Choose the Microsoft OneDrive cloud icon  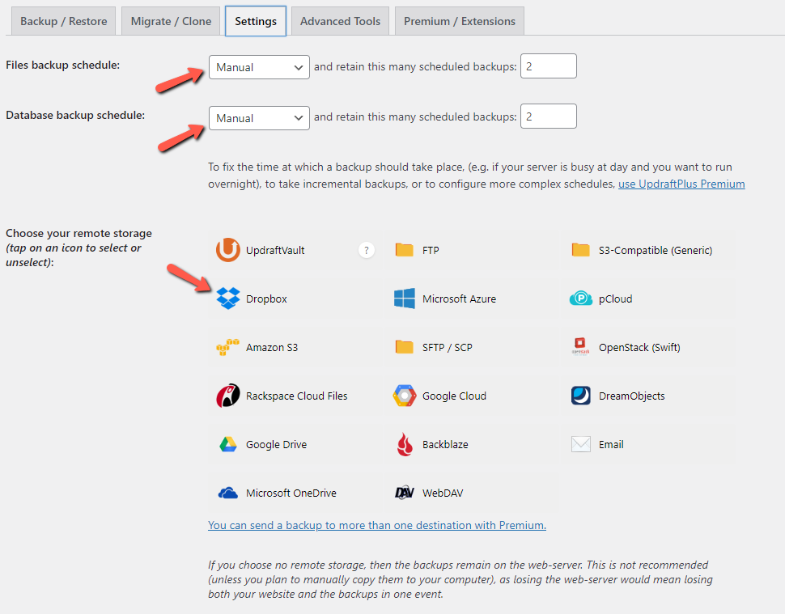227,493
